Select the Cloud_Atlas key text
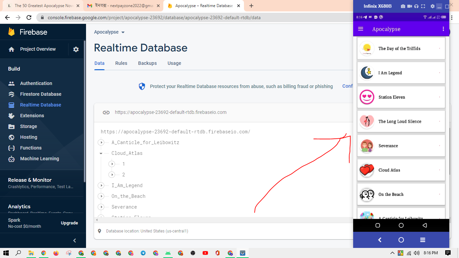Image resolution: width=459 pixels, height=258 pixels. click(127, 153)
